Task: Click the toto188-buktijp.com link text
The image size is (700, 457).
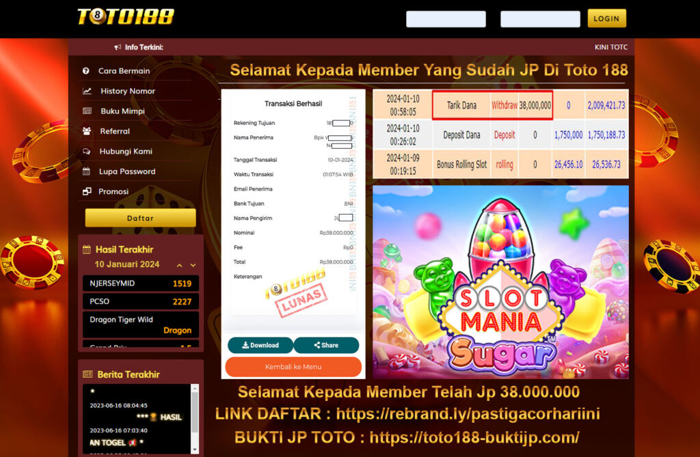Action: 474,437
